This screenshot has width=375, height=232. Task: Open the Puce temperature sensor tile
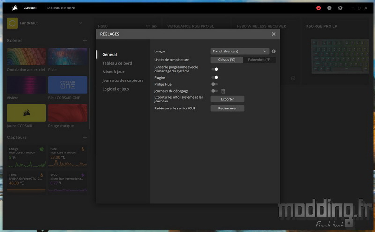[67, 157]
